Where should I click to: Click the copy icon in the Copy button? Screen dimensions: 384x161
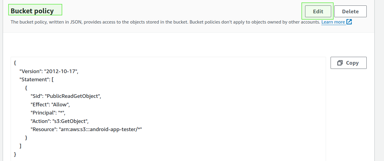tap(340, 63)
